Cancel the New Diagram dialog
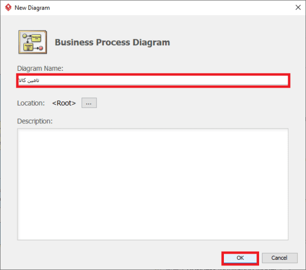The width and height of the screenshot is (306, 270). click(279, 258)
